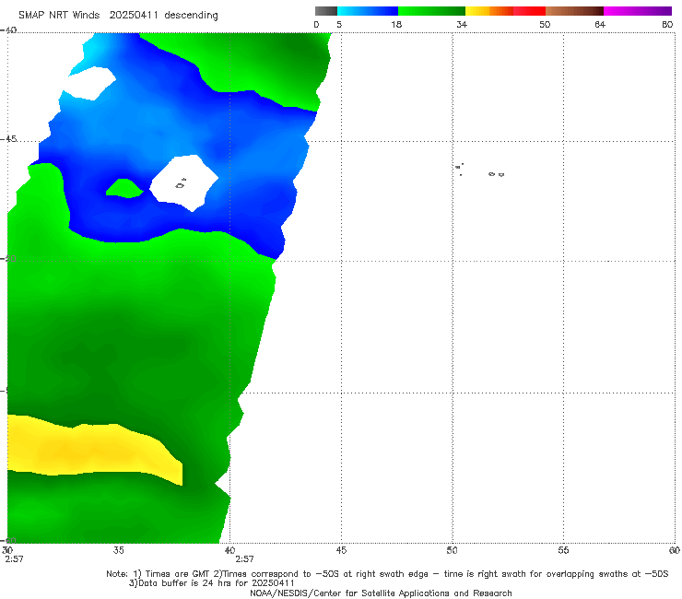Select the red color bar segment before 50
This screenshot has width=682, height=599.
point(529,11)
